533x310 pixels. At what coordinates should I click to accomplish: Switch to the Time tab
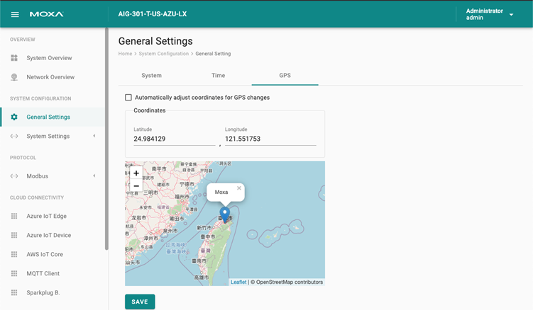coord(218,75)
